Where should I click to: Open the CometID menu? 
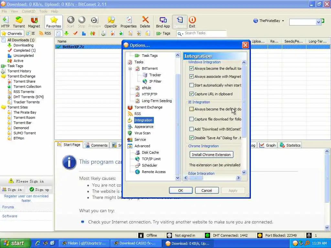pos(28,11)
